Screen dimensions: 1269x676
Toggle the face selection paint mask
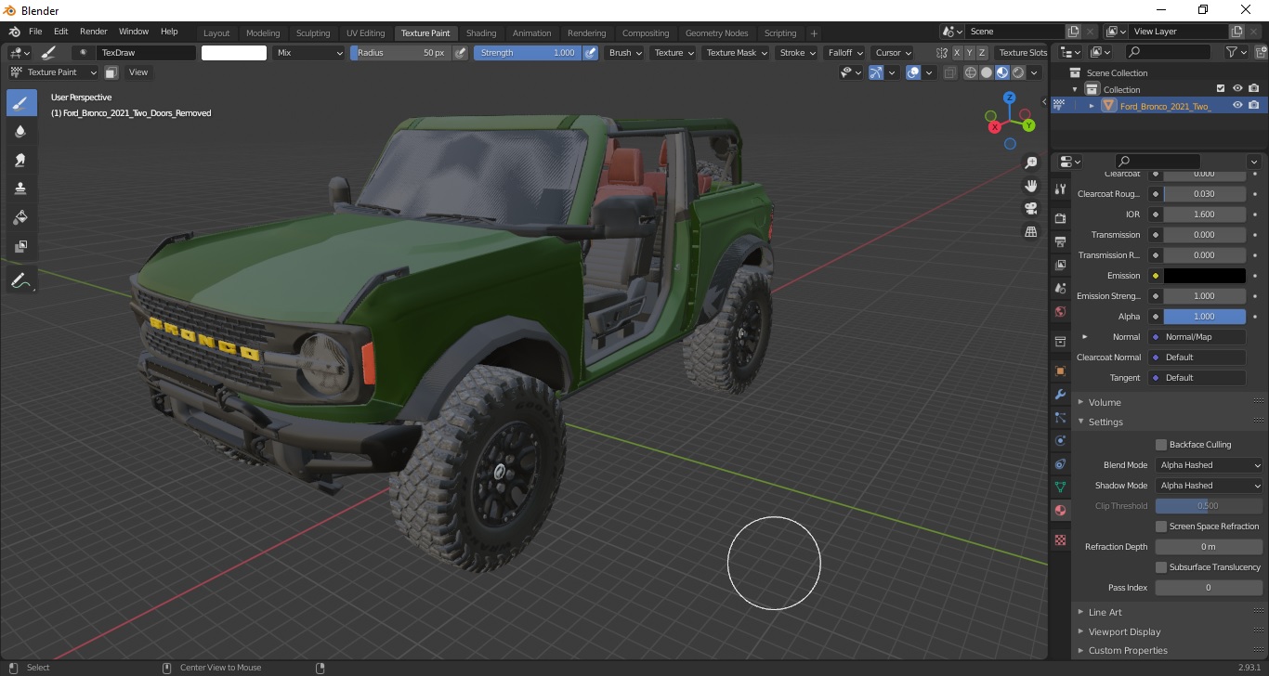(111, 72)
